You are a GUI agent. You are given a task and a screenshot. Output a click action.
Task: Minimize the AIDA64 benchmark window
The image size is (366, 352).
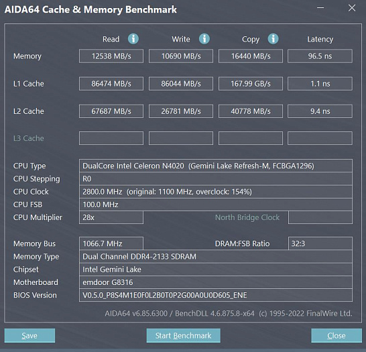[320, 8]
